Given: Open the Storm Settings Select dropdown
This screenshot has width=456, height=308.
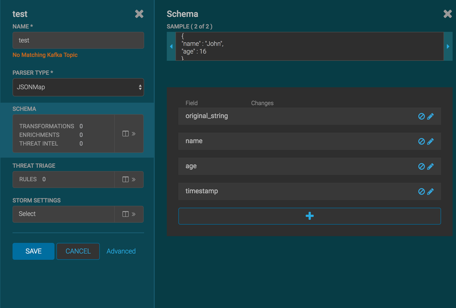Looking at the screenshot, I should [x=63, y=214].
